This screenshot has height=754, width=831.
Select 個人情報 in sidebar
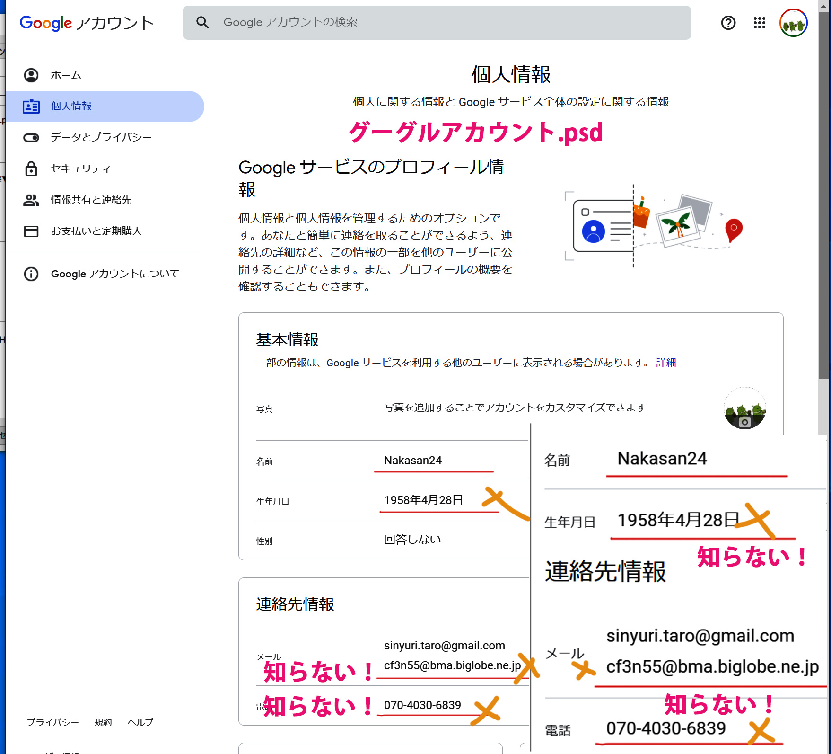105,106
